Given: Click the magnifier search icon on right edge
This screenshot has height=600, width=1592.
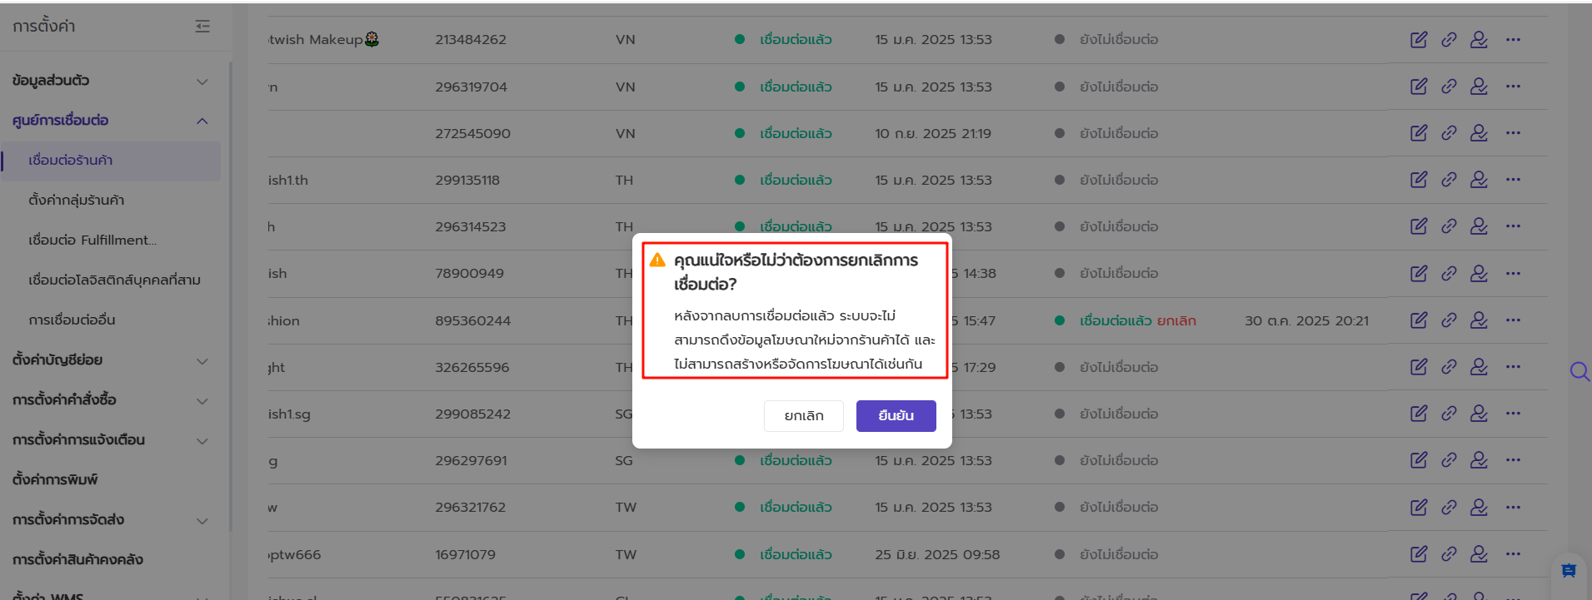Looking at the screenshot, I should click(1579, 371).
